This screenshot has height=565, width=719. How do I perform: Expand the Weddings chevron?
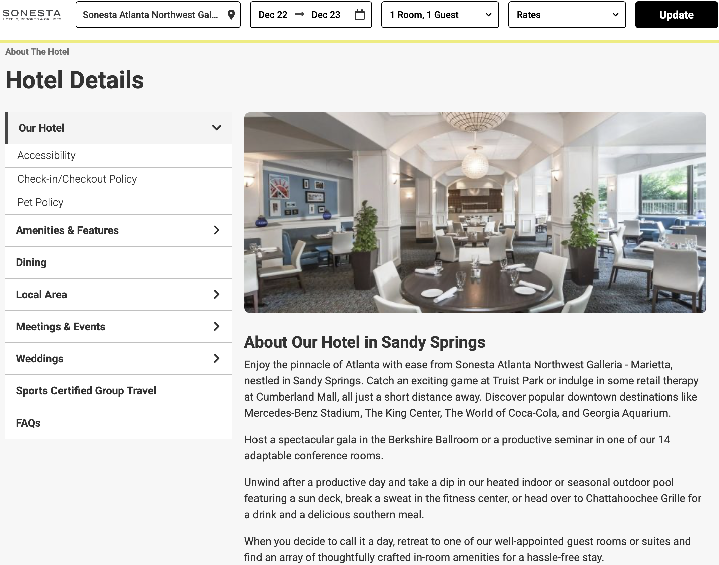(217, 358)
